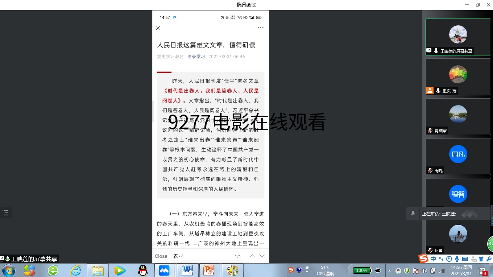The height and width of the screenshot is (277, 493).
Task: Click the 王映莲的屏幕共享 label at bottom left
Action: [34, 259]
